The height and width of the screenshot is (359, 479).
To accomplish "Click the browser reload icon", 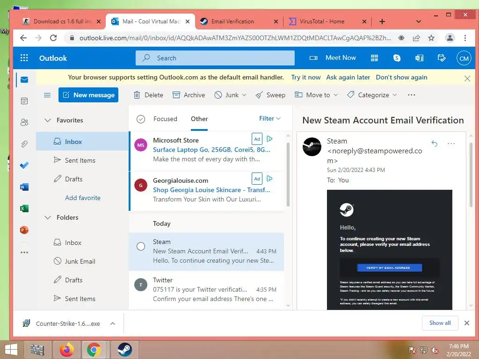I will (x=53, y=38).
